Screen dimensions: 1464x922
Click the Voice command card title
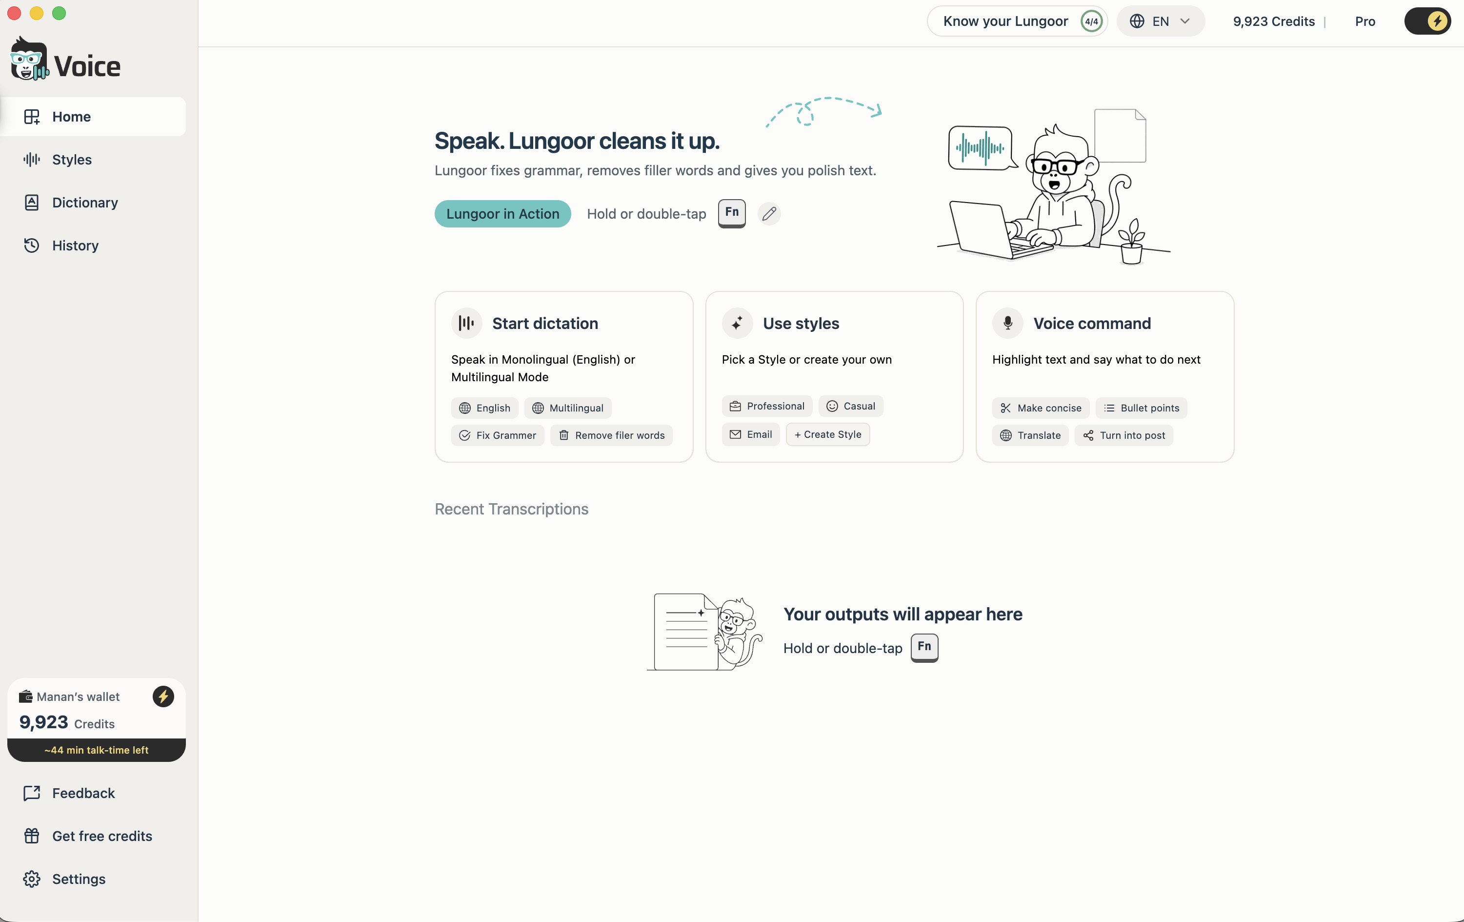click(x=1092, y=324)
